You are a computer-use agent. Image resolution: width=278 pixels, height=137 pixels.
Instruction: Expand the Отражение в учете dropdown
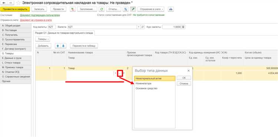(151, 9)
